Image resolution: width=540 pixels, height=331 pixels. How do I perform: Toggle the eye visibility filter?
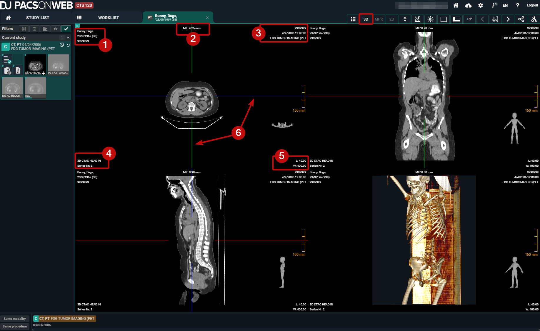(x=56, y=29)
